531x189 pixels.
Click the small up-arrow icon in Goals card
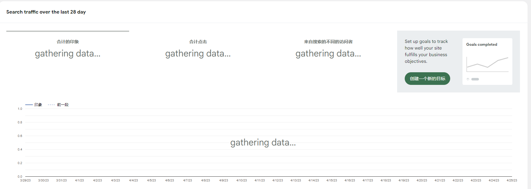click(x=468, y=79)
